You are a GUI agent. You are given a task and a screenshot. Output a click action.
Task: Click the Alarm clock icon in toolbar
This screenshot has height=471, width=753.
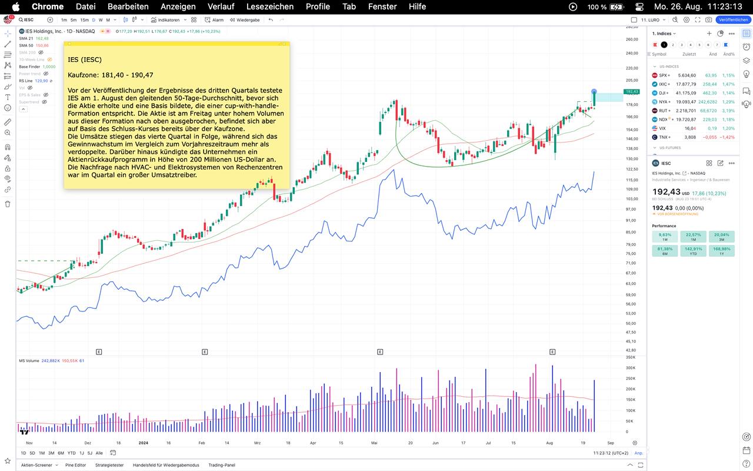(x=215, y=19)
